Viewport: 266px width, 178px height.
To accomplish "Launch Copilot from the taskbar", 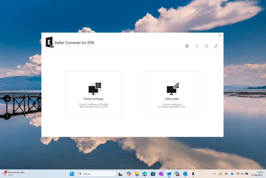I will click(129, 174).
